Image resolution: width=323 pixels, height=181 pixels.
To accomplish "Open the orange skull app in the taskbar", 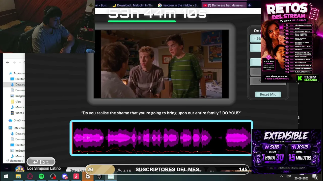I will point(88,176).
